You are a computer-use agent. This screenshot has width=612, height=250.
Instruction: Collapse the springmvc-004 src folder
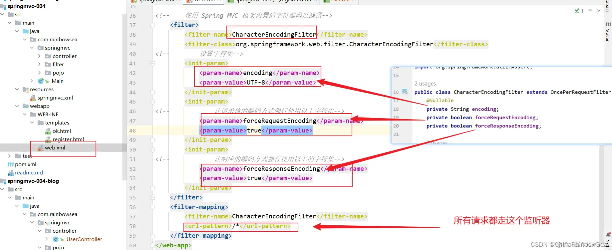2,14
